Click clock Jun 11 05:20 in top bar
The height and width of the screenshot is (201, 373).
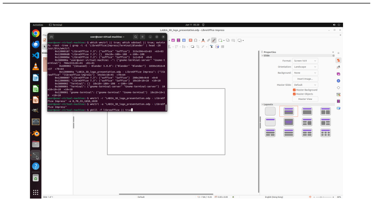192,25
